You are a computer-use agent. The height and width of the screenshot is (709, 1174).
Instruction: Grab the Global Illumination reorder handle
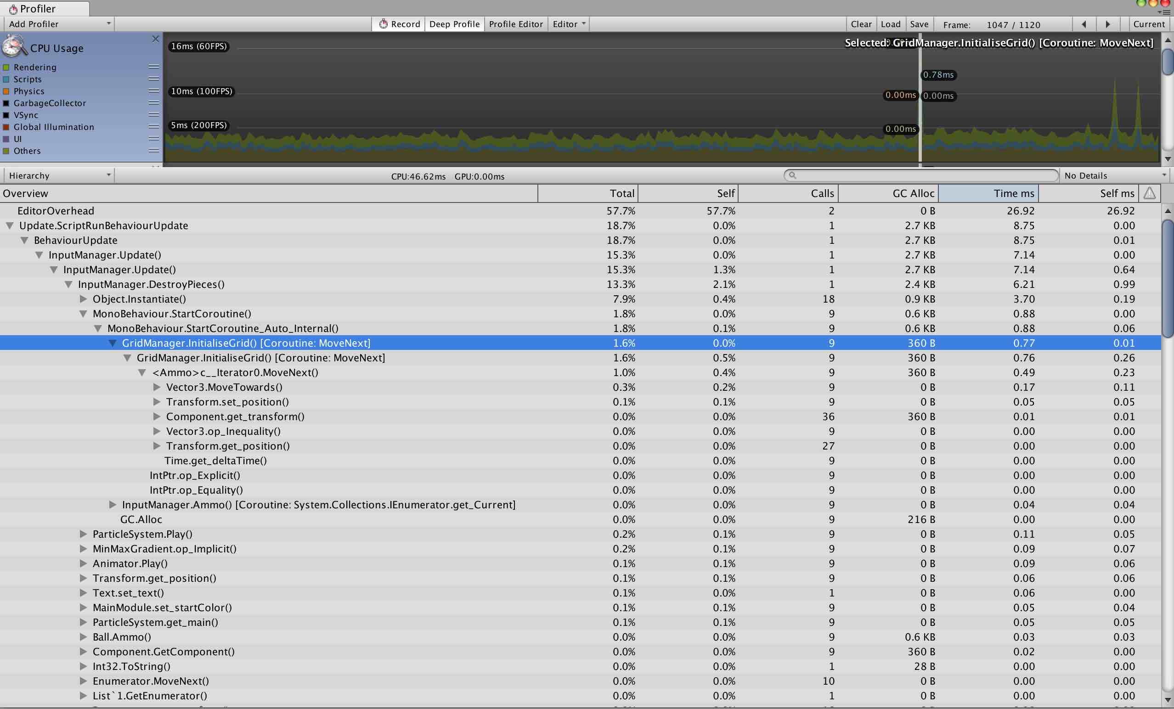[x=153, y=127]
